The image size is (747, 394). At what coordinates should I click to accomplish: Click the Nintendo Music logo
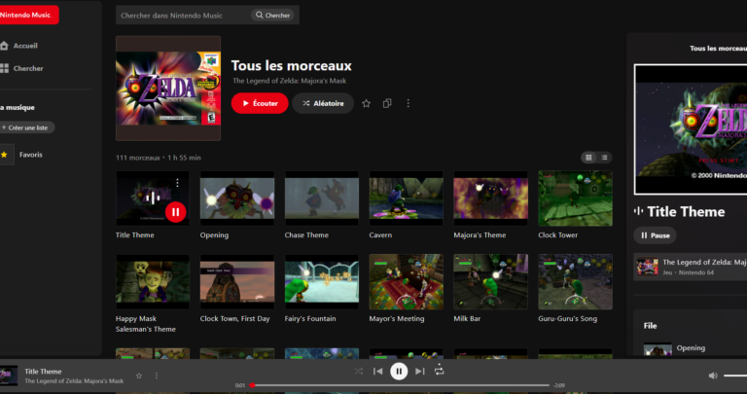point(28,16)
